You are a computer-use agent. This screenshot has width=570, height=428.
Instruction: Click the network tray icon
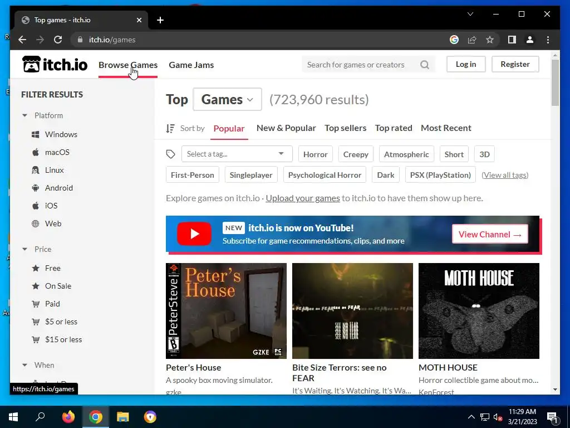point(485,417)
